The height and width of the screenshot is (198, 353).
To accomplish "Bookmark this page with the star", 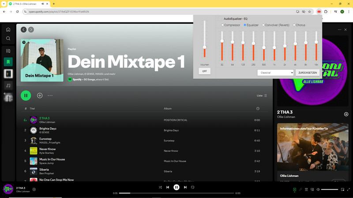I will (310, 12).
